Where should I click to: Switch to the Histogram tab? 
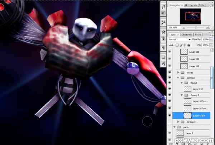pos(191,5)
